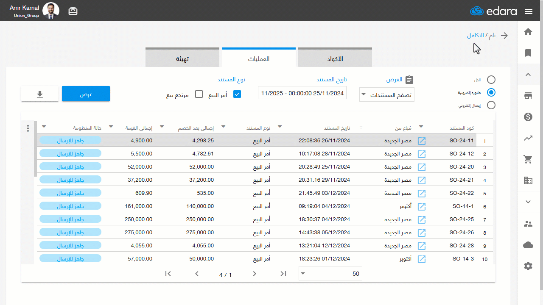Open filter for كود المستند column
The height and width of the screenshot is (305, 543).
(x=421, y=127)
